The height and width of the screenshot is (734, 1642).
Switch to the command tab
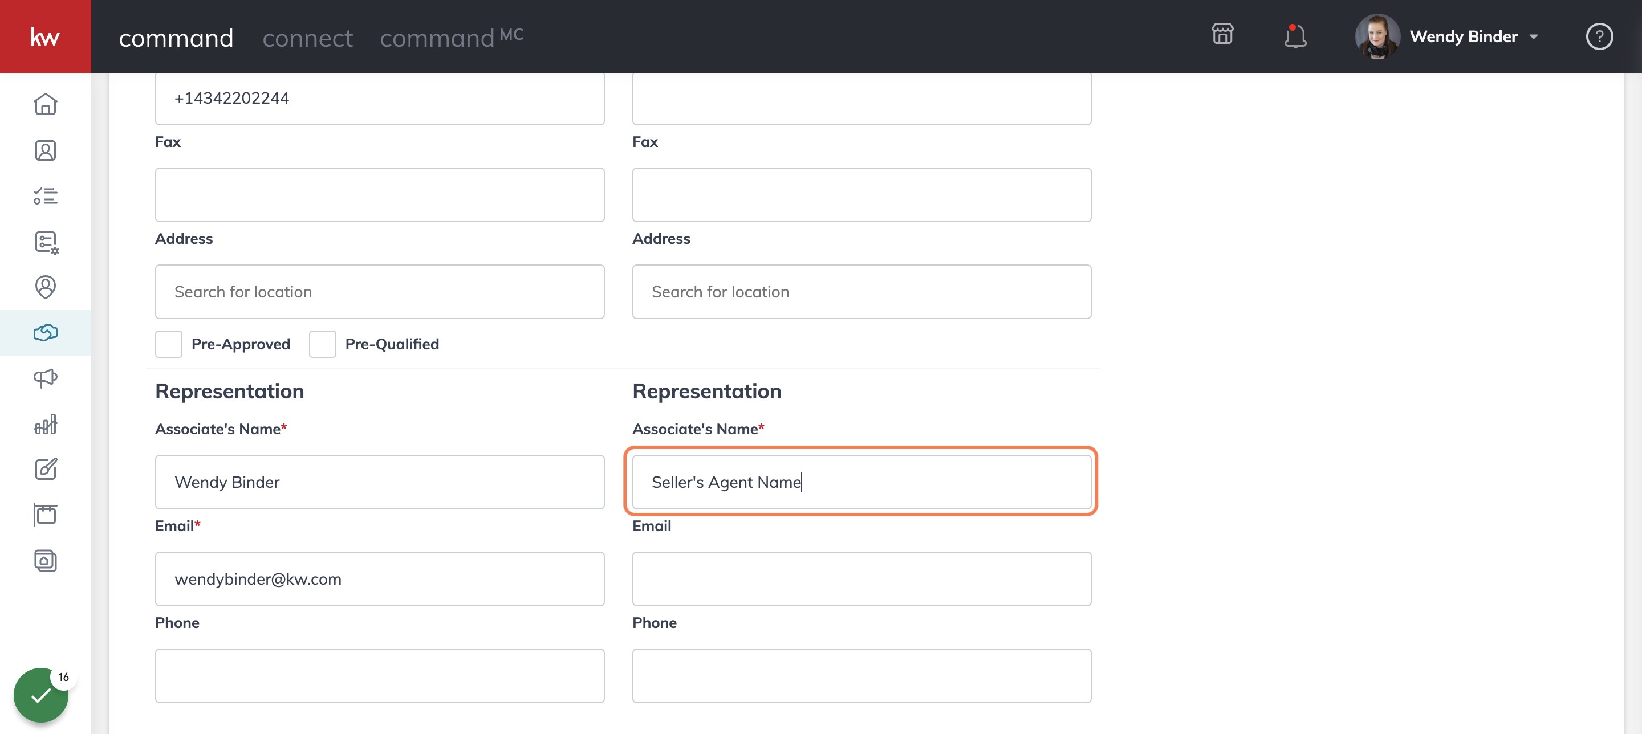pos(176,38)
